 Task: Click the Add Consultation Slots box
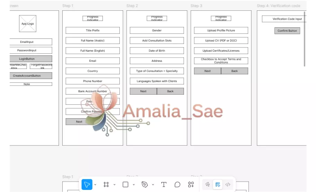coord(157,41)
